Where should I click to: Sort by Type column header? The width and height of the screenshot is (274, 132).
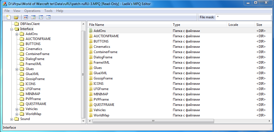tap(199, 25)
